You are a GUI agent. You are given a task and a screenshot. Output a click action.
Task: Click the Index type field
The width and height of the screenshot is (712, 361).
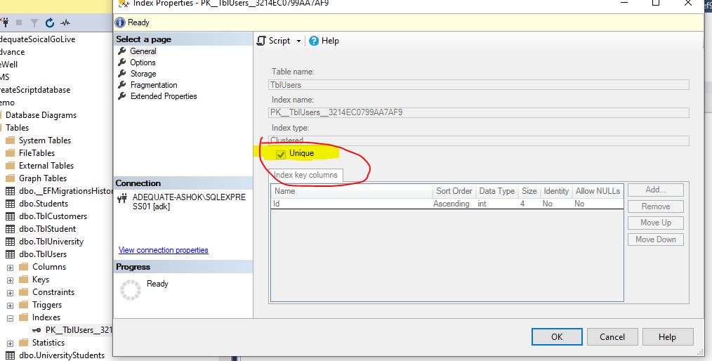click(479, 140)
